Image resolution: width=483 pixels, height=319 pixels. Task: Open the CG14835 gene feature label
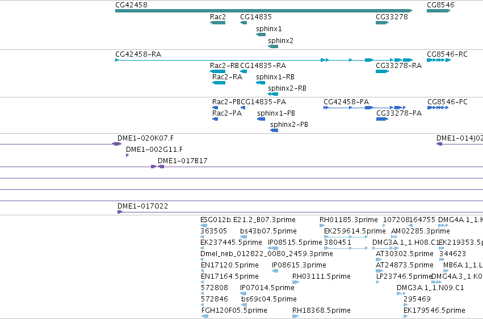(256, 17)
